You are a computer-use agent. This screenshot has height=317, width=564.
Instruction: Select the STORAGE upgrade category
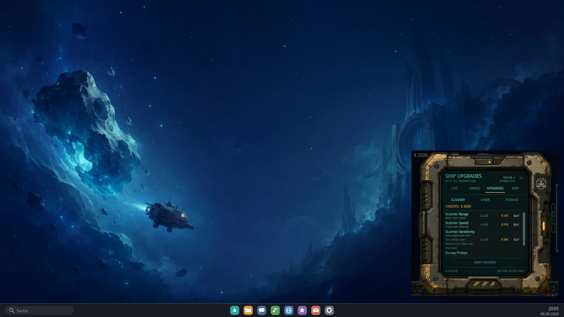click(x=512, y=200)
